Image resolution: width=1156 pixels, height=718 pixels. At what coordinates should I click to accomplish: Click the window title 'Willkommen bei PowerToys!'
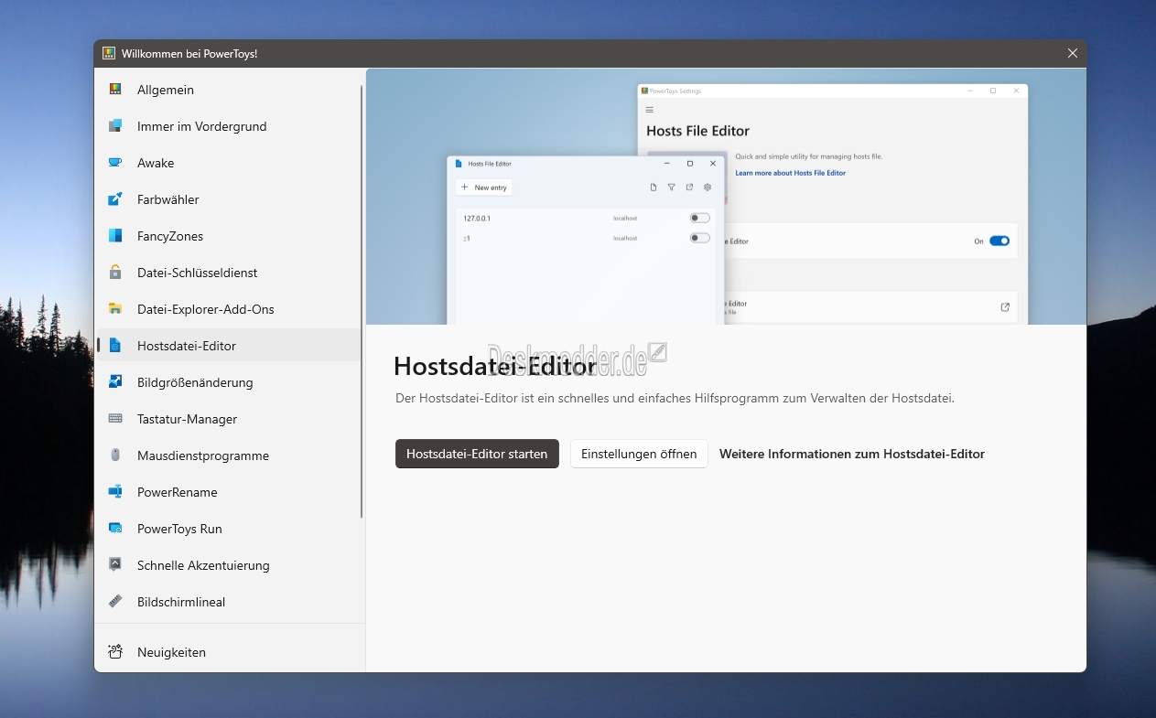(189, 54)
